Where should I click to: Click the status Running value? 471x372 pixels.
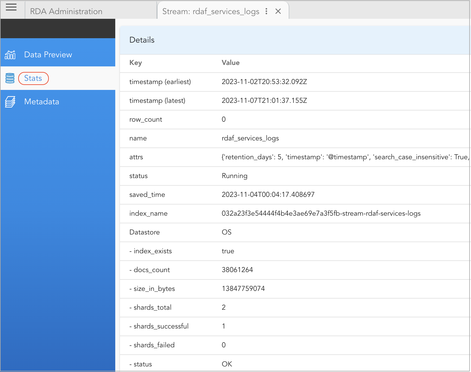tap(234, 176)
